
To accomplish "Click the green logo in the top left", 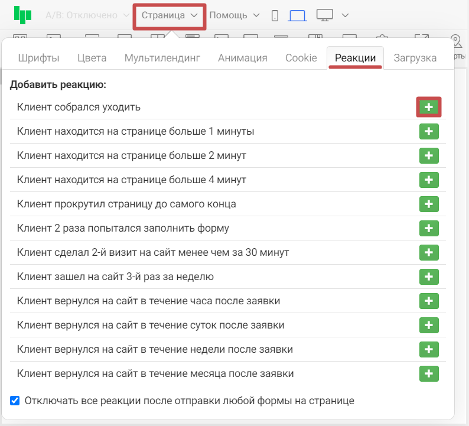I will 23,15.
